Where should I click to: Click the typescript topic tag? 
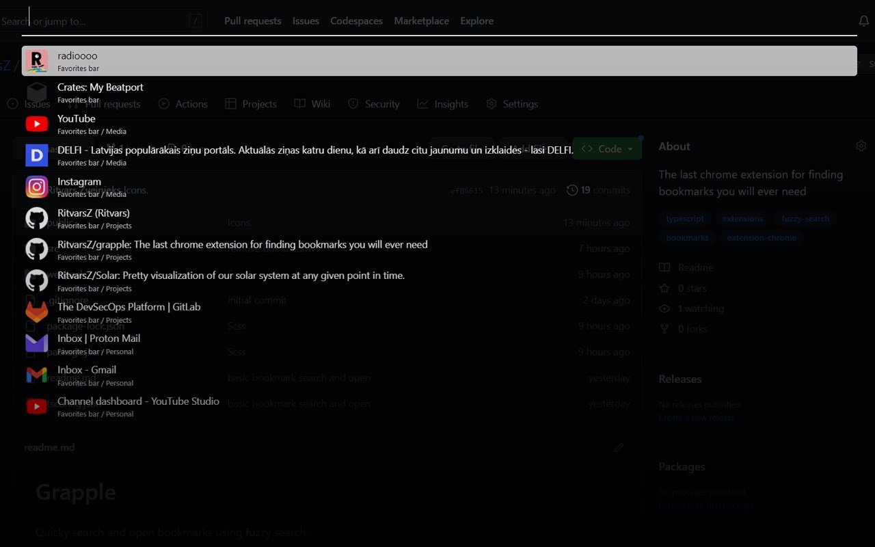[x=685, y=219]
